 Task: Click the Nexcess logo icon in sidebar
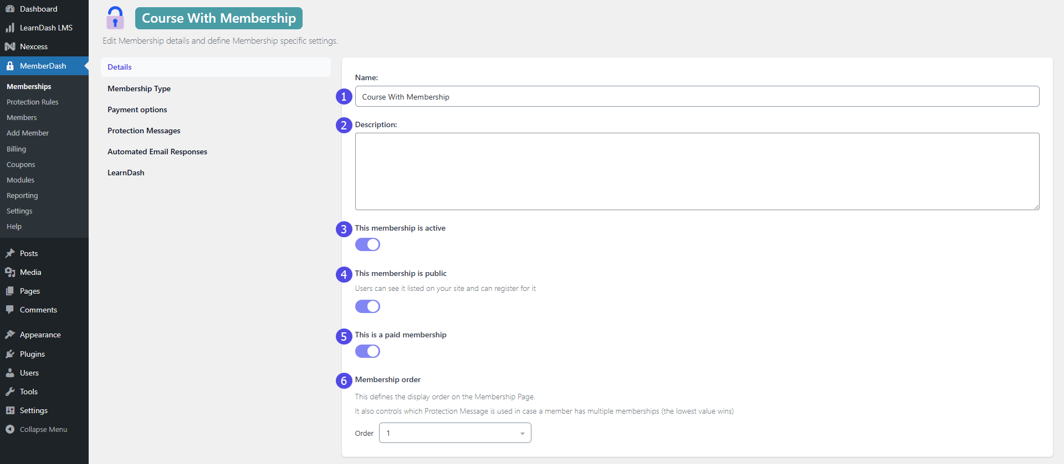click(x=10, y=46)
